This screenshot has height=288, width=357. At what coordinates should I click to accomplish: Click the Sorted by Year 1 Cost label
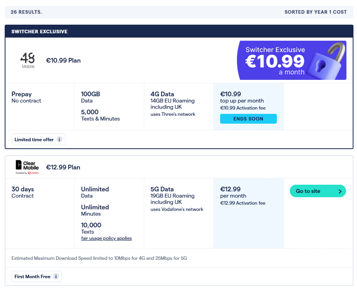click(316, 12)
